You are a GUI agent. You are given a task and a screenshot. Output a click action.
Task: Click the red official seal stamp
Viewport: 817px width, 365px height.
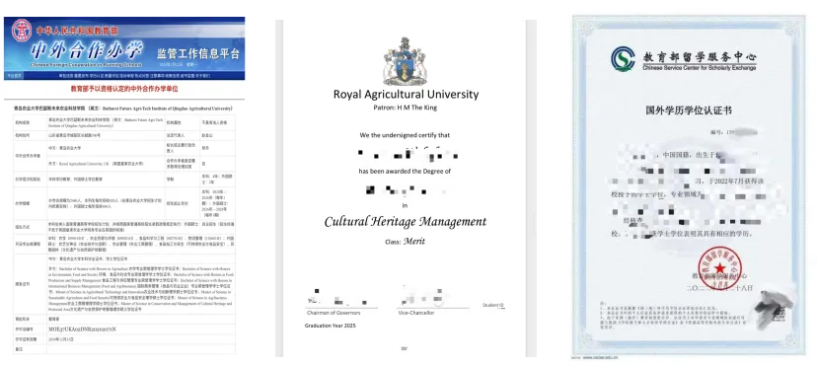pyautogui.click(x=719, y=268)
